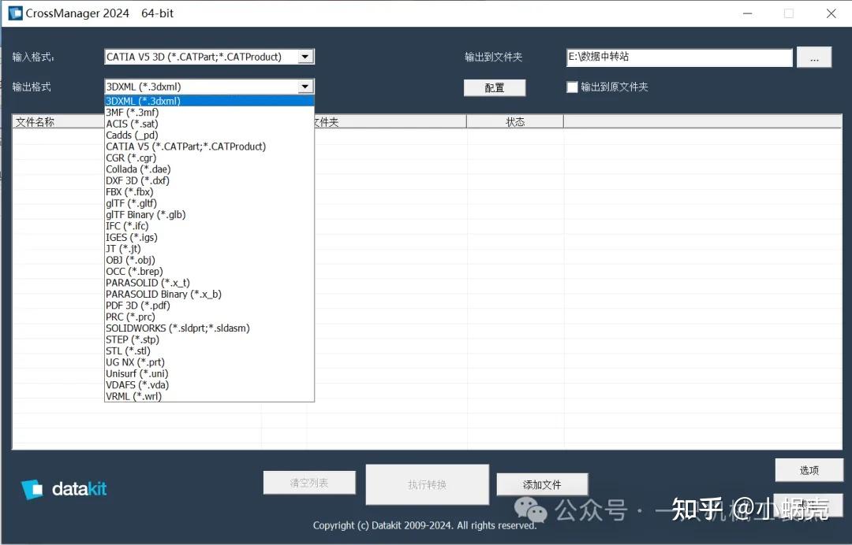Click the datakit logo in bottom left
Screen dimensions: 852x545
tap(63, 488)
